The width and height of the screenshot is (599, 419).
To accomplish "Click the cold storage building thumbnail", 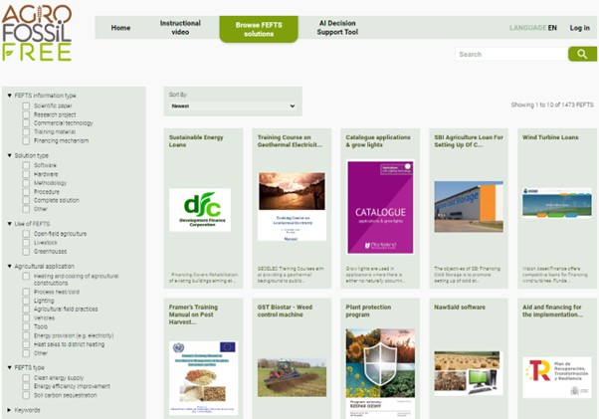I will [469, 206].
